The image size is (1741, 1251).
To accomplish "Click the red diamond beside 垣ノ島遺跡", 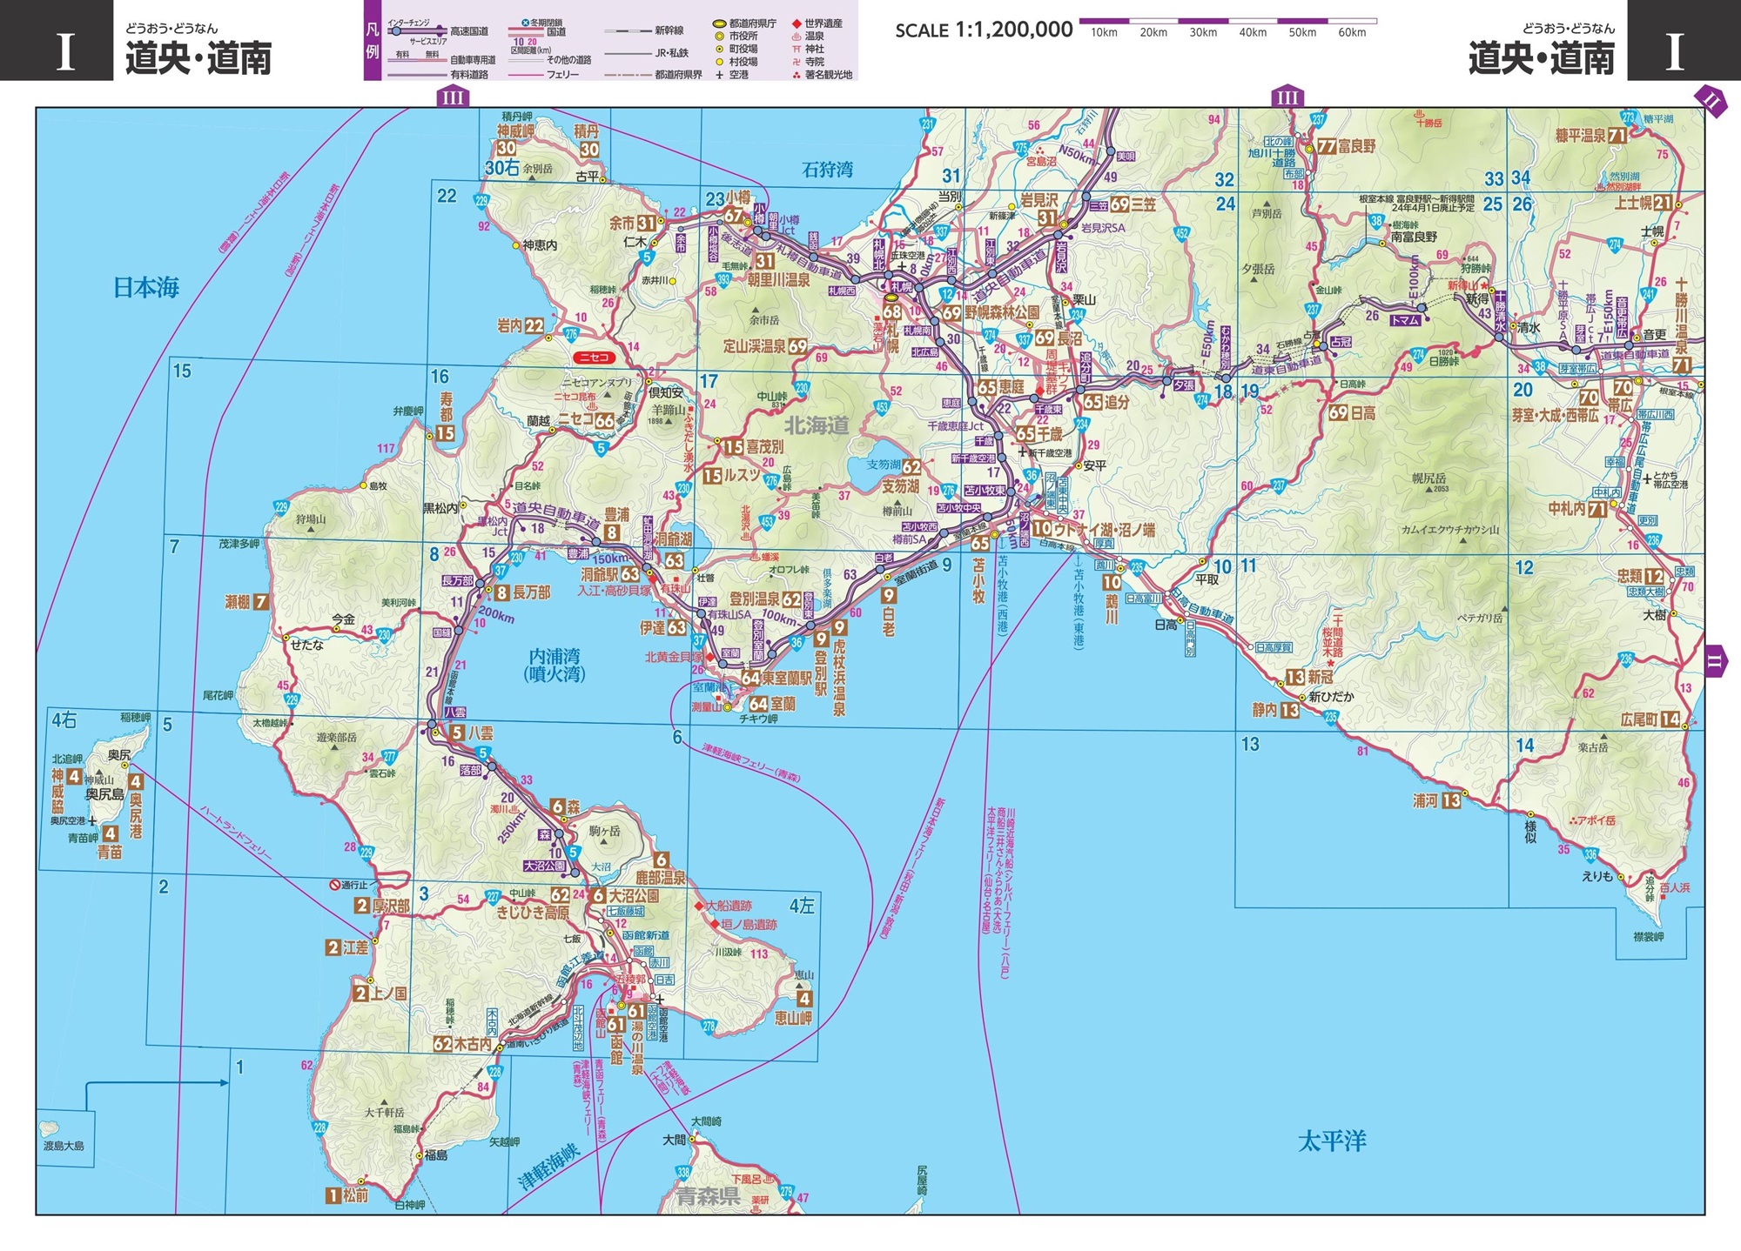I will [x=714, y=925].
